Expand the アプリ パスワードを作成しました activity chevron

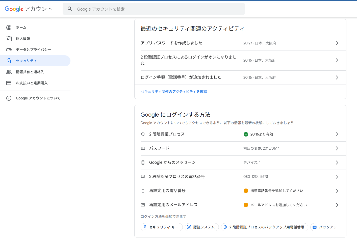click(337, 43)
